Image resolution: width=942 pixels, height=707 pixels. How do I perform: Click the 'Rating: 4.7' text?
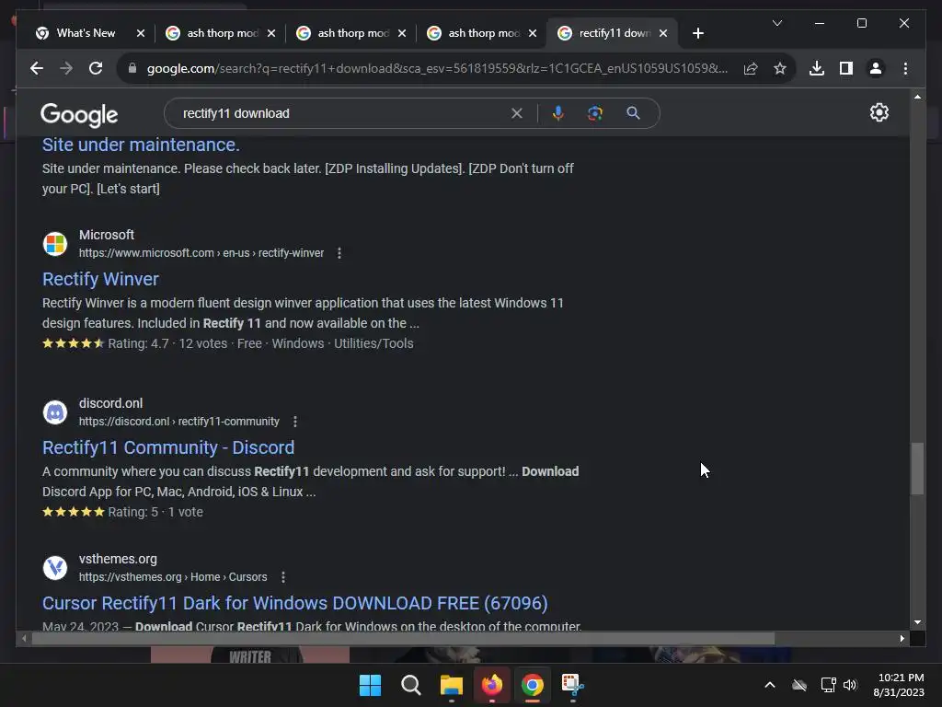[x=138, y=344]
